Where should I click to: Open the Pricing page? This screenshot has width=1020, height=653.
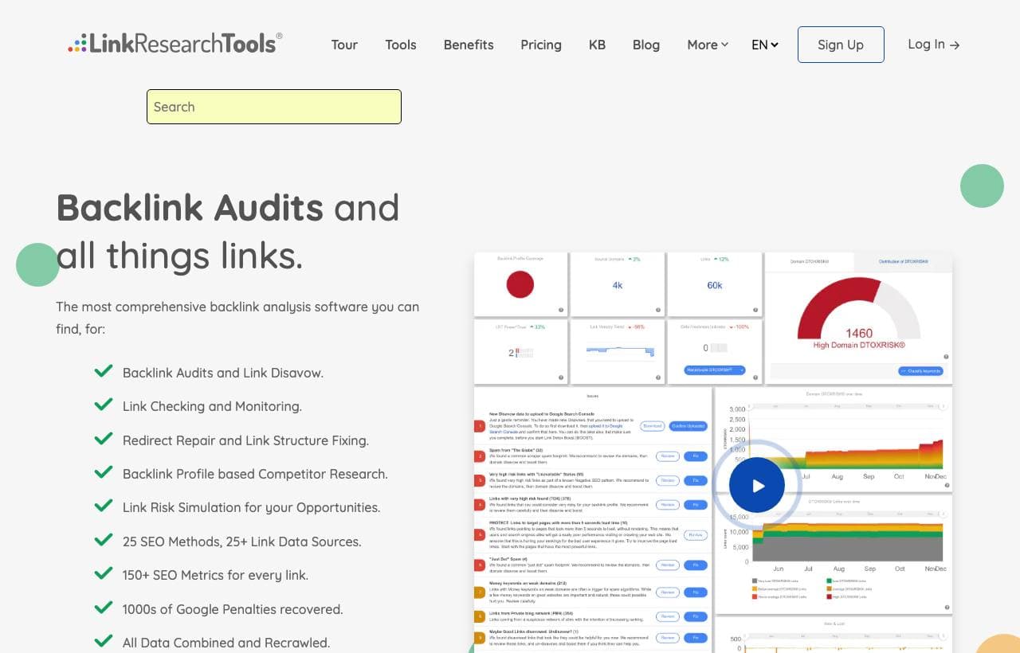541,45
